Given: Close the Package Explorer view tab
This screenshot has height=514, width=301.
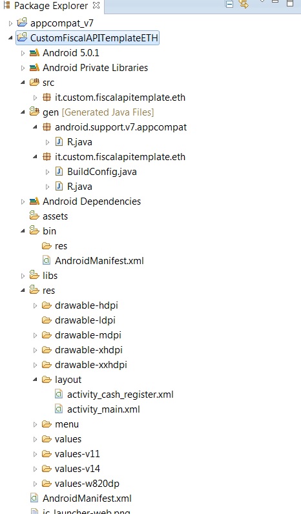Looking at the screenshot, I should coord(96,5).
